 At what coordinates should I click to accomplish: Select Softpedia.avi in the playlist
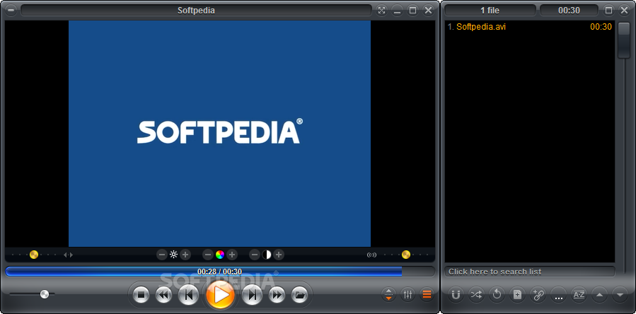[x=481, y=27]
